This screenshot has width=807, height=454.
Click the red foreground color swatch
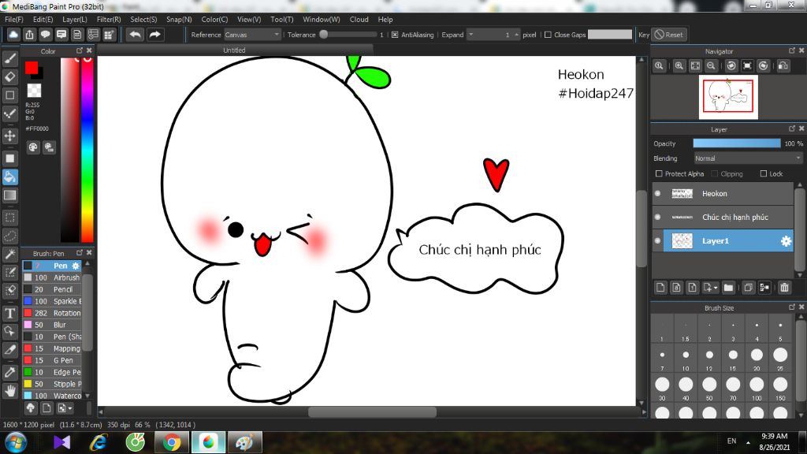point(31,68)
